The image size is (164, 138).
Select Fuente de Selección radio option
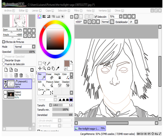pos(3,64)
